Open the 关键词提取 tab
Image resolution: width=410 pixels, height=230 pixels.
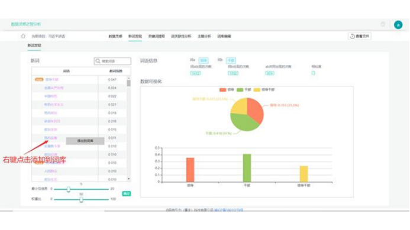click(156, 36)
